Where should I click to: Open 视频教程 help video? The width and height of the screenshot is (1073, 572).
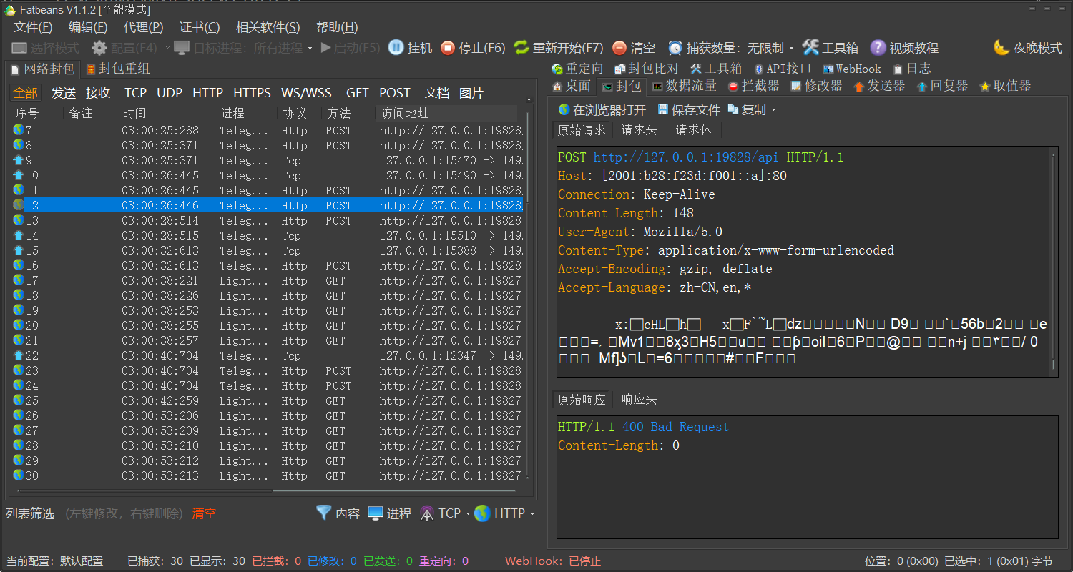pyautogui.click(x=904, y=48)
